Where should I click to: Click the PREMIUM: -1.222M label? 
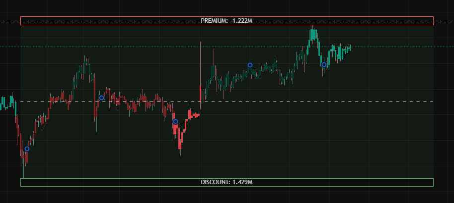point(227,21)
